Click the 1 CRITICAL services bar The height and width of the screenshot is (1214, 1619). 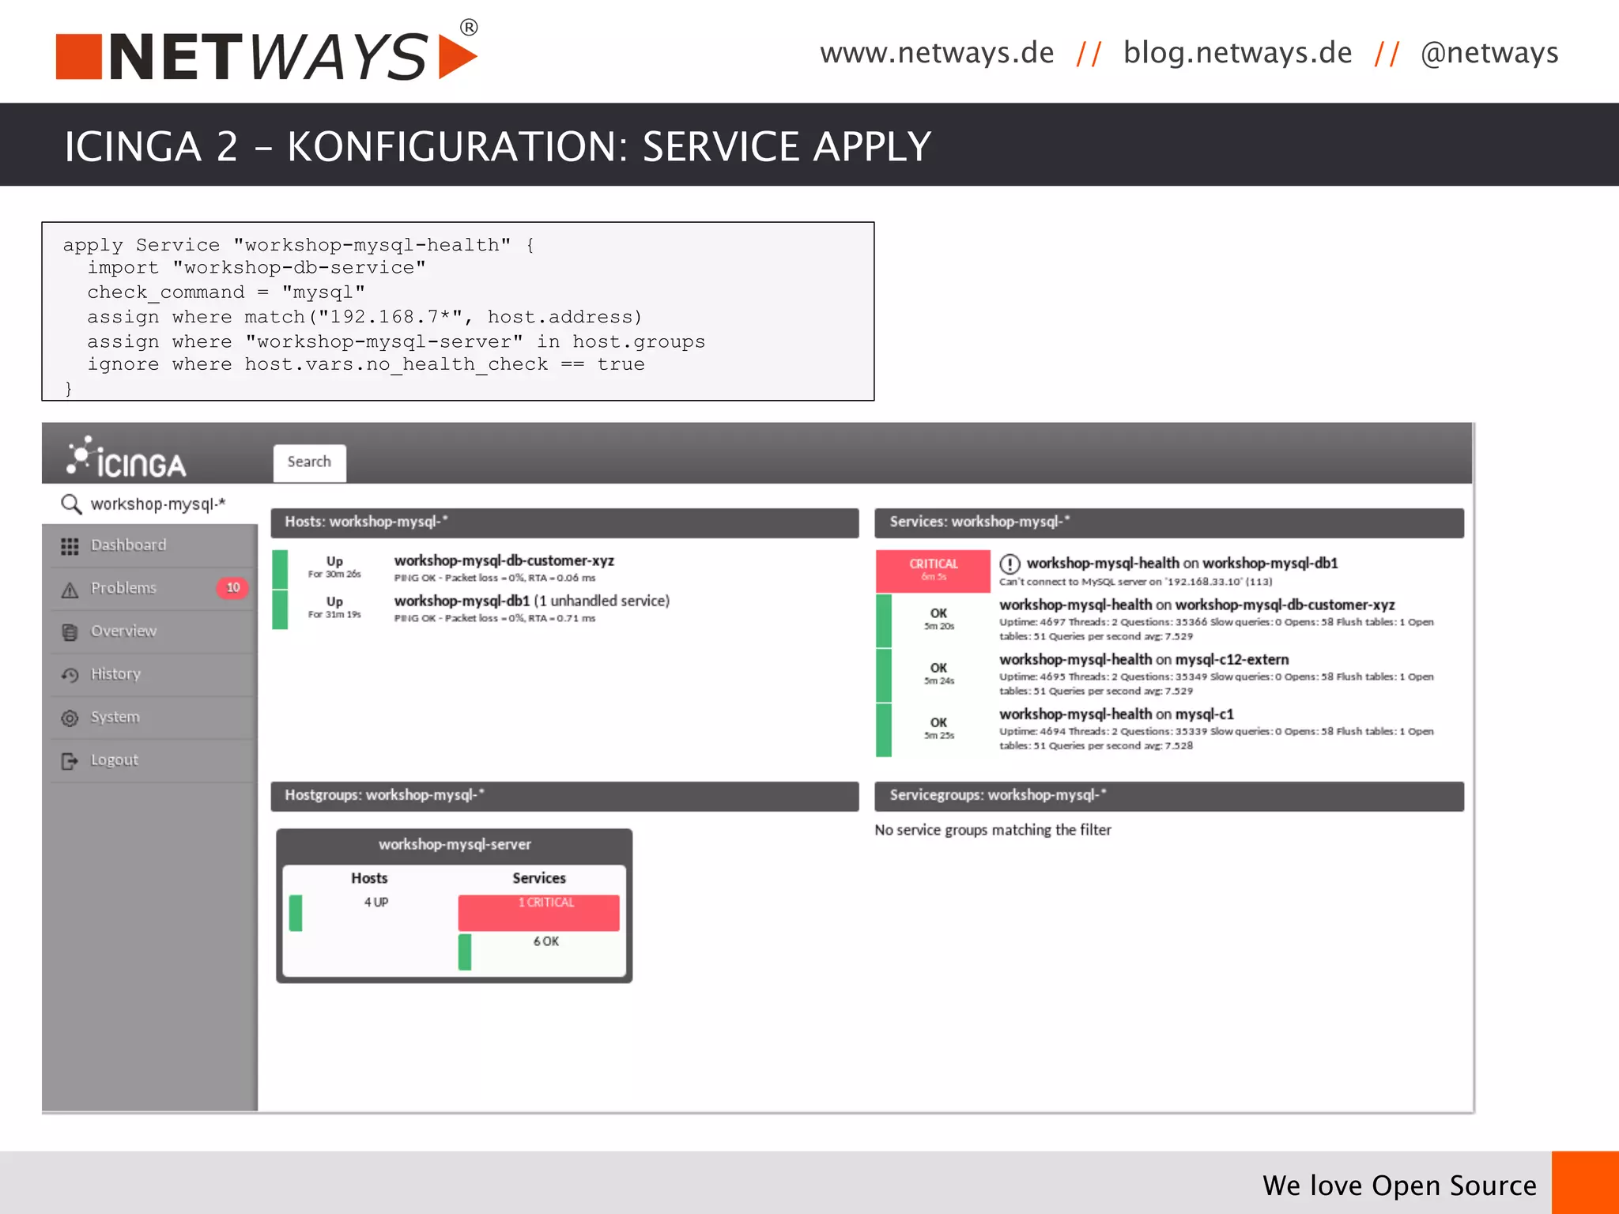538,912
